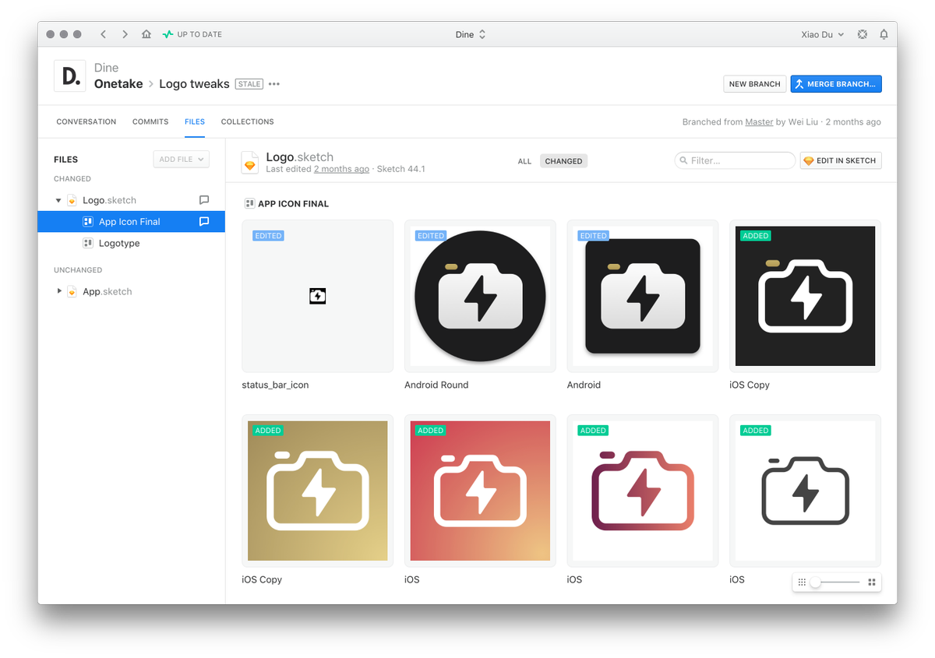Screen dimensions: 935x658
Task: Switch to the COMMITS tab
Action: [150, 121]
